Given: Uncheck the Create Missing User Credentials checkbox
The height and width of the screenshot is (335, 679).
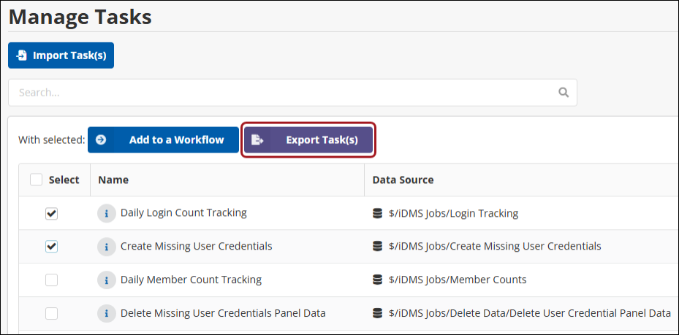Looking at the screenshot, I should pos(51,247).
